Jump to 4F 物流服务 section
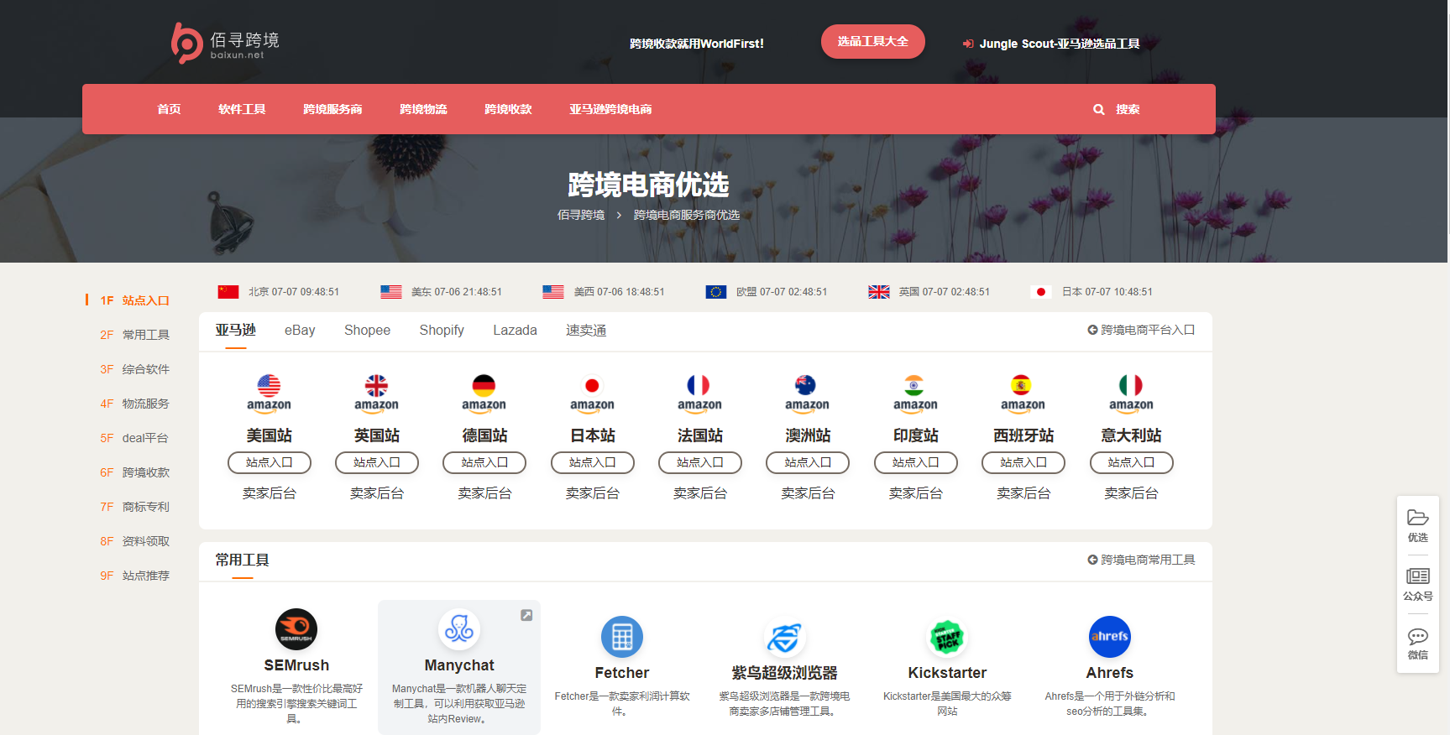Screen dimensions: 1450x735 tap(134, 404)
